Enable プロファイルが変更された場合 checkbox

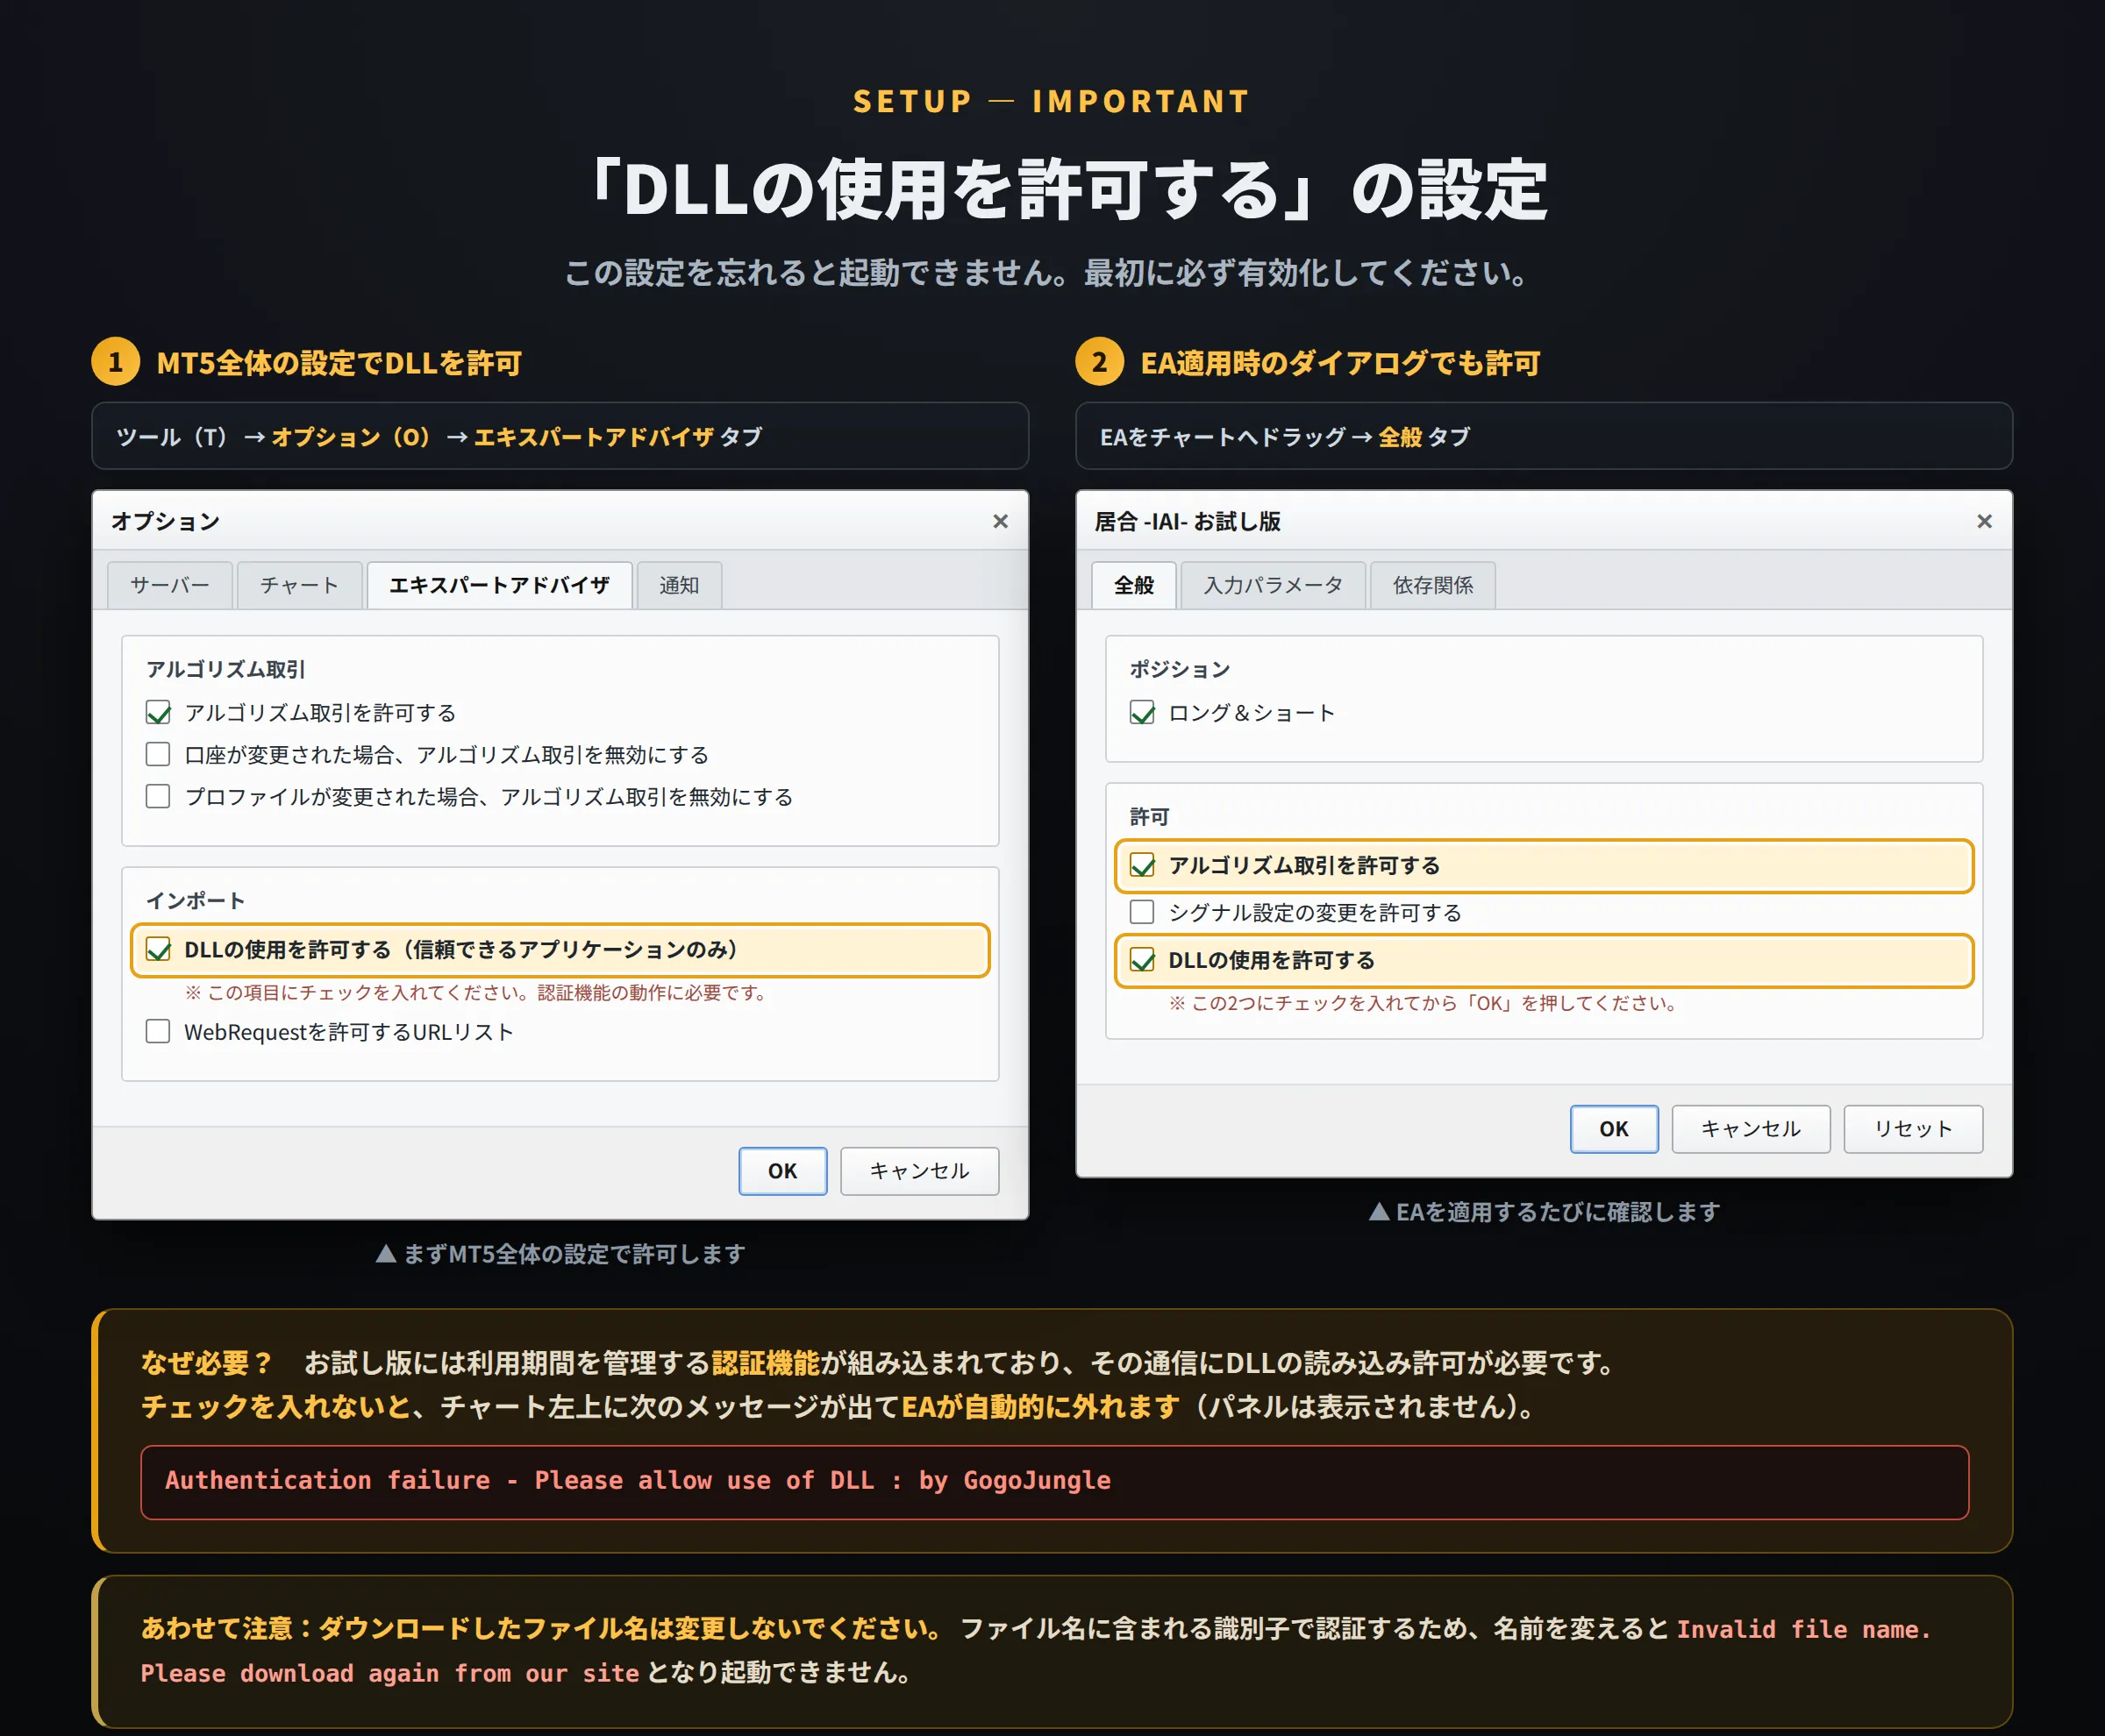pos(158,797)
